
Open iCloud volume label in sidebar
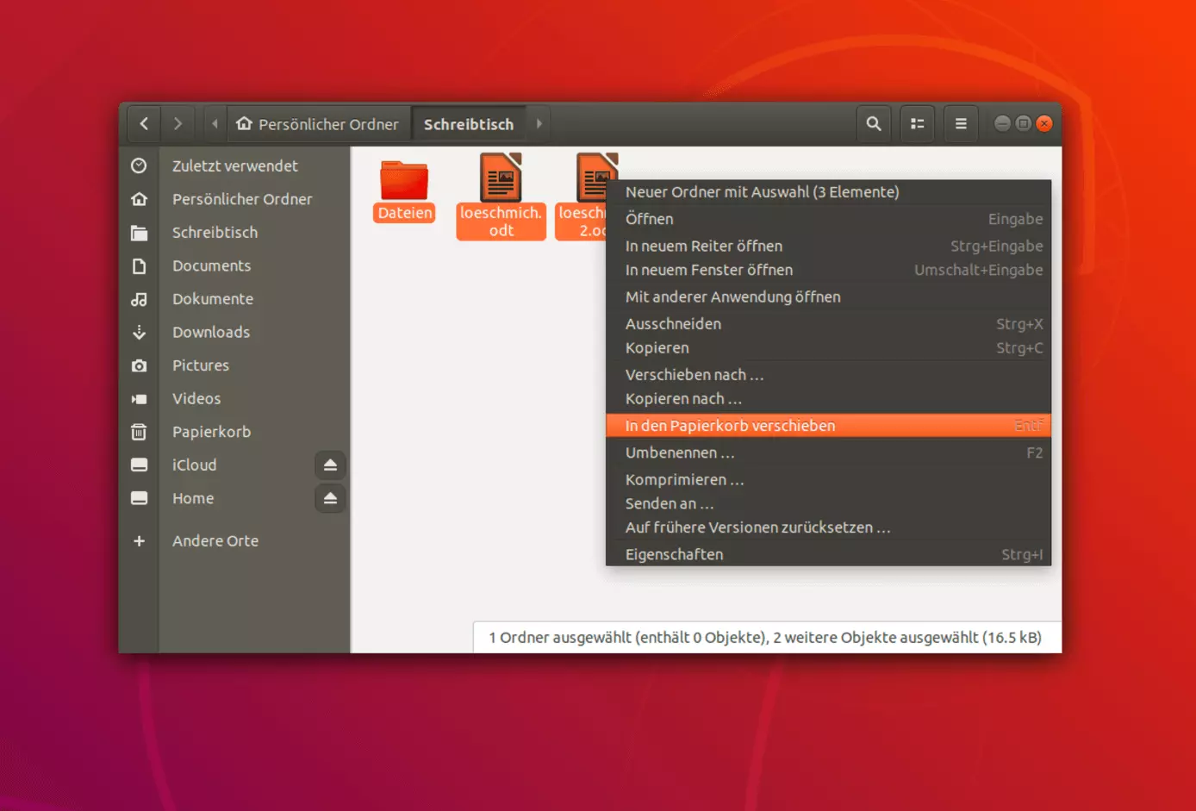coord(194,465)
